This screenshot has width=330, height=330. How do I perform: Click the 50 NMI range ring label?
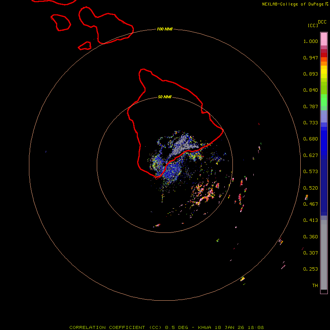coord(165,97)
